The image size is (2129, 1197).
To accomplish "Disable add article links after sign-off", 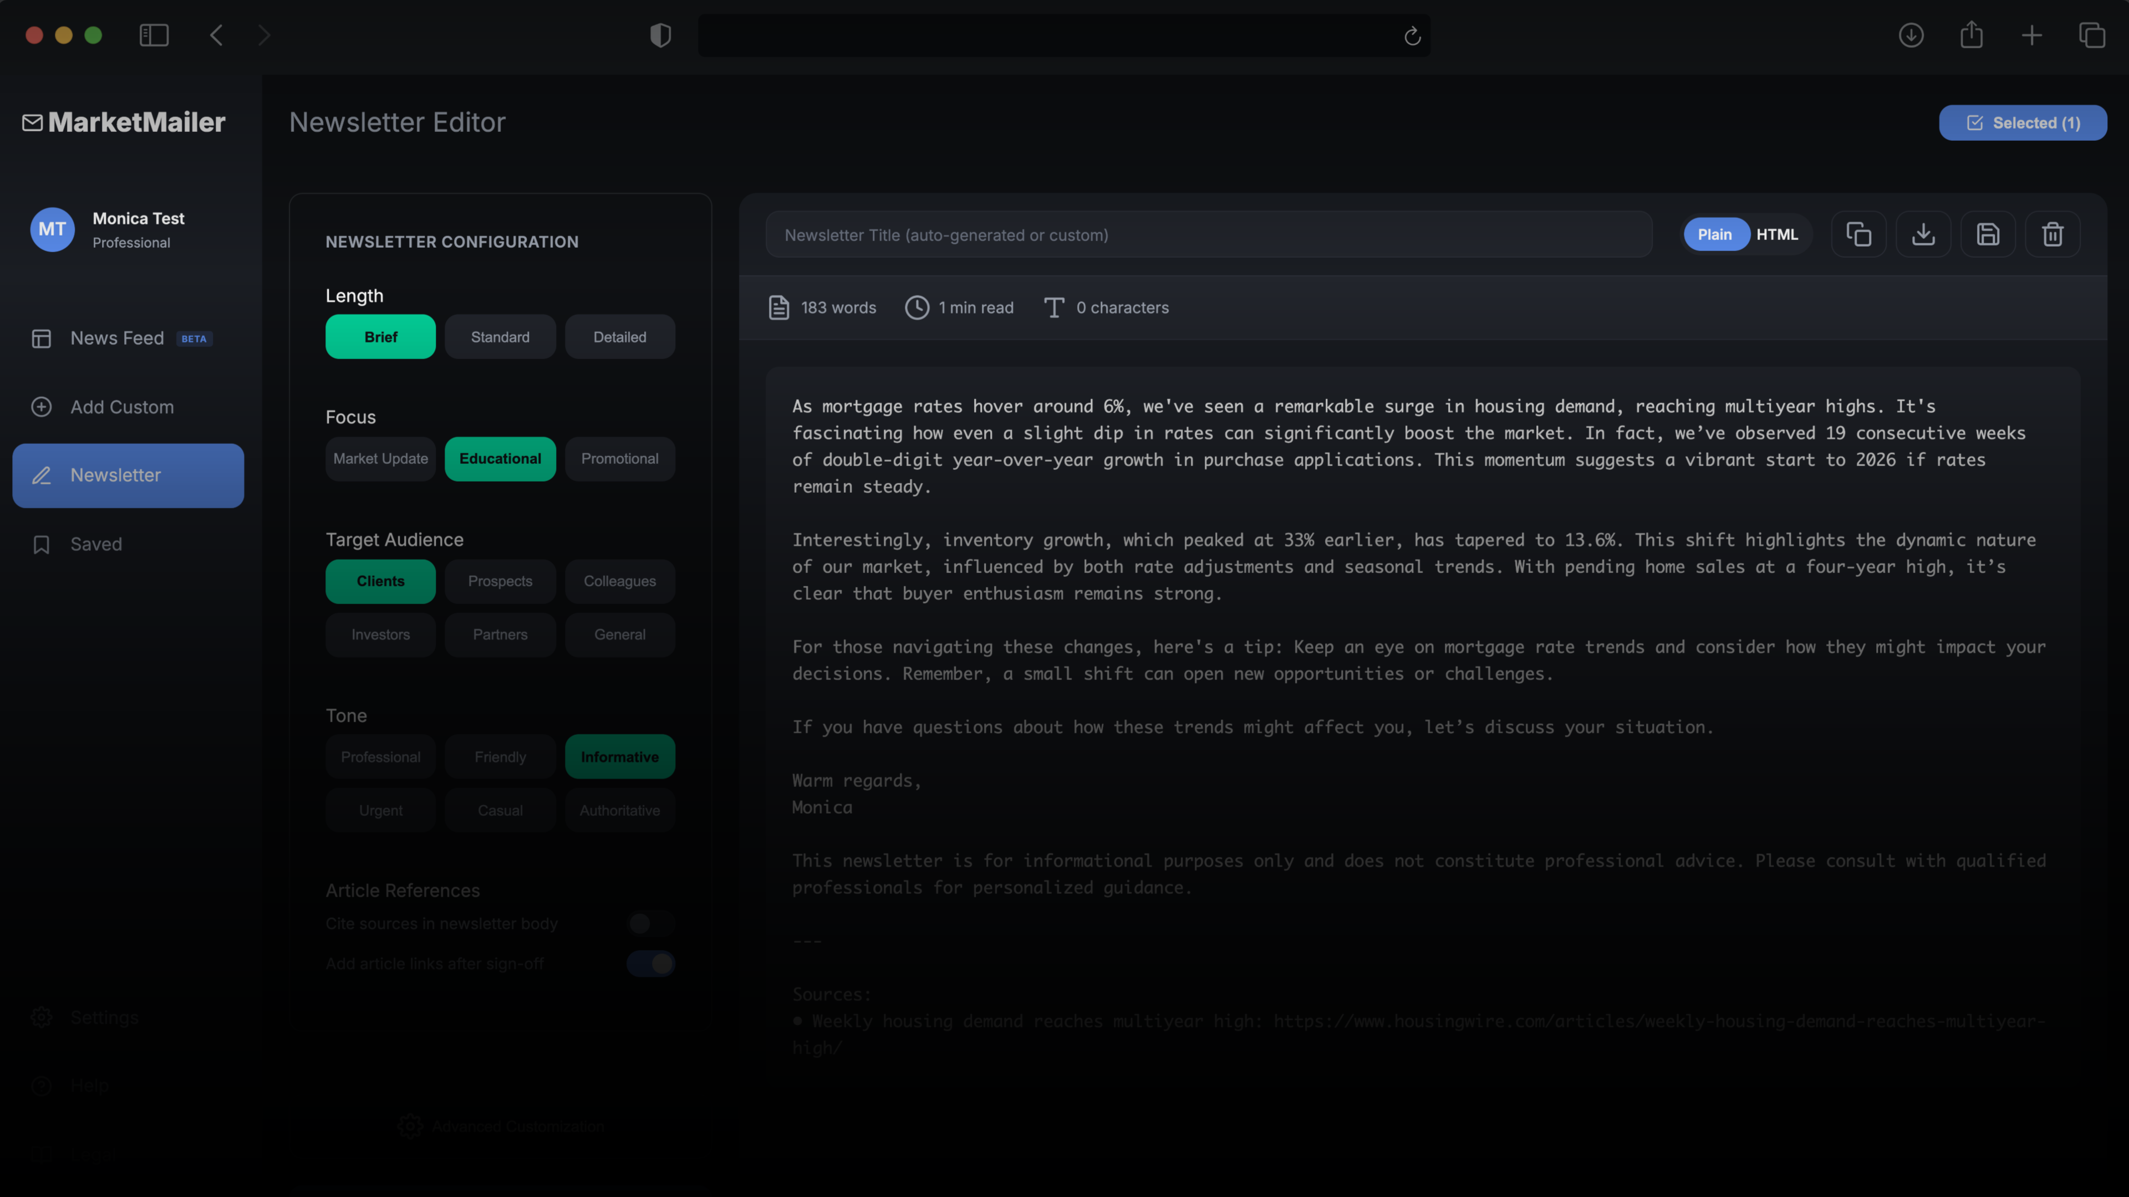I will tap(650, 963).
